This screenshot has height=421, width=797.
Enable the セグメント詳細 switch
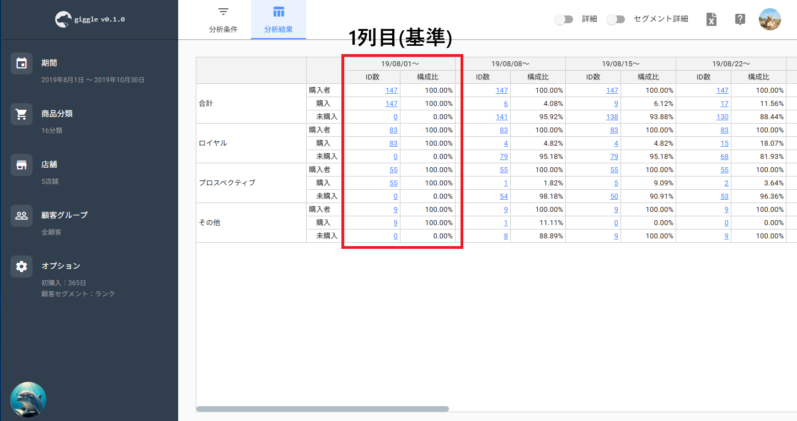click(615, 19)
